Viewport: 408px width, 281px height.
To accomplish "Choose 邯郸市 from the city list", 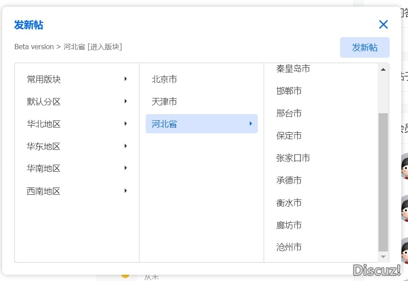I will tap(289, 91).
